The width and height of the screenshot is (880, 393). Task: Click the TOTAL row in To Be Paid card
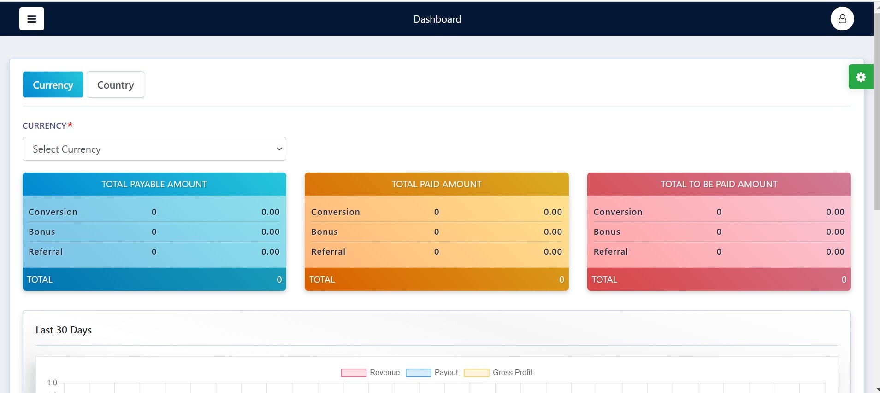pyautogui.click(x=719, y=279)
